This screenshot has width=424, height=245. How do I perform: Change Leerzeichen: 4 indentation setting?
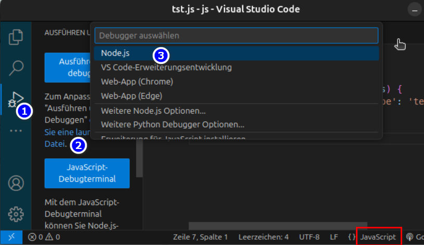[x=263, y=237]
